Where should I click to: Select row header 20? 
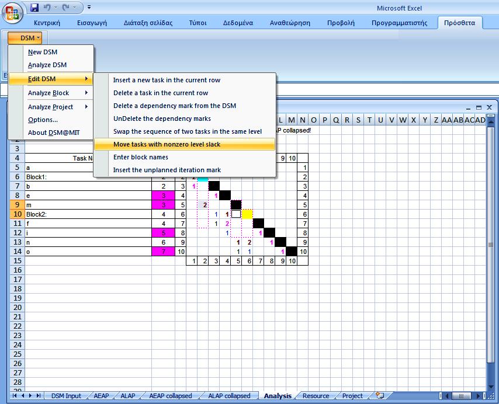point(17,307)
